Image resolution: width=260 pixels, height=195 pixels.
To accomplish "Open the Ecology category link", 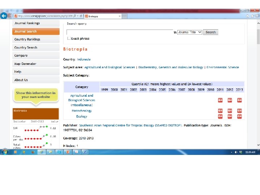I will click(x=82, y=116).
